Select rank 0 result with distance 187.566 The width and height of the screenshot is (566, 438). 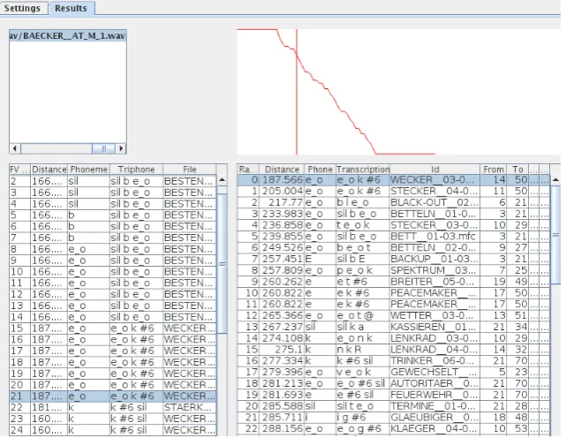(x=394, y=179)
